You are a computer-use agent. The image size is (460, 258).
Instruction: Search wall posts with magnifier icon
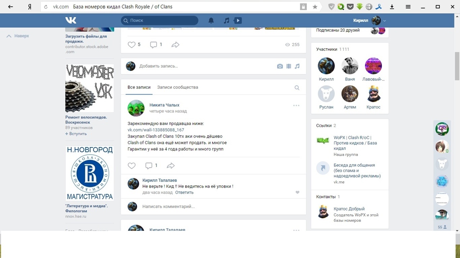tap(297, 87)
